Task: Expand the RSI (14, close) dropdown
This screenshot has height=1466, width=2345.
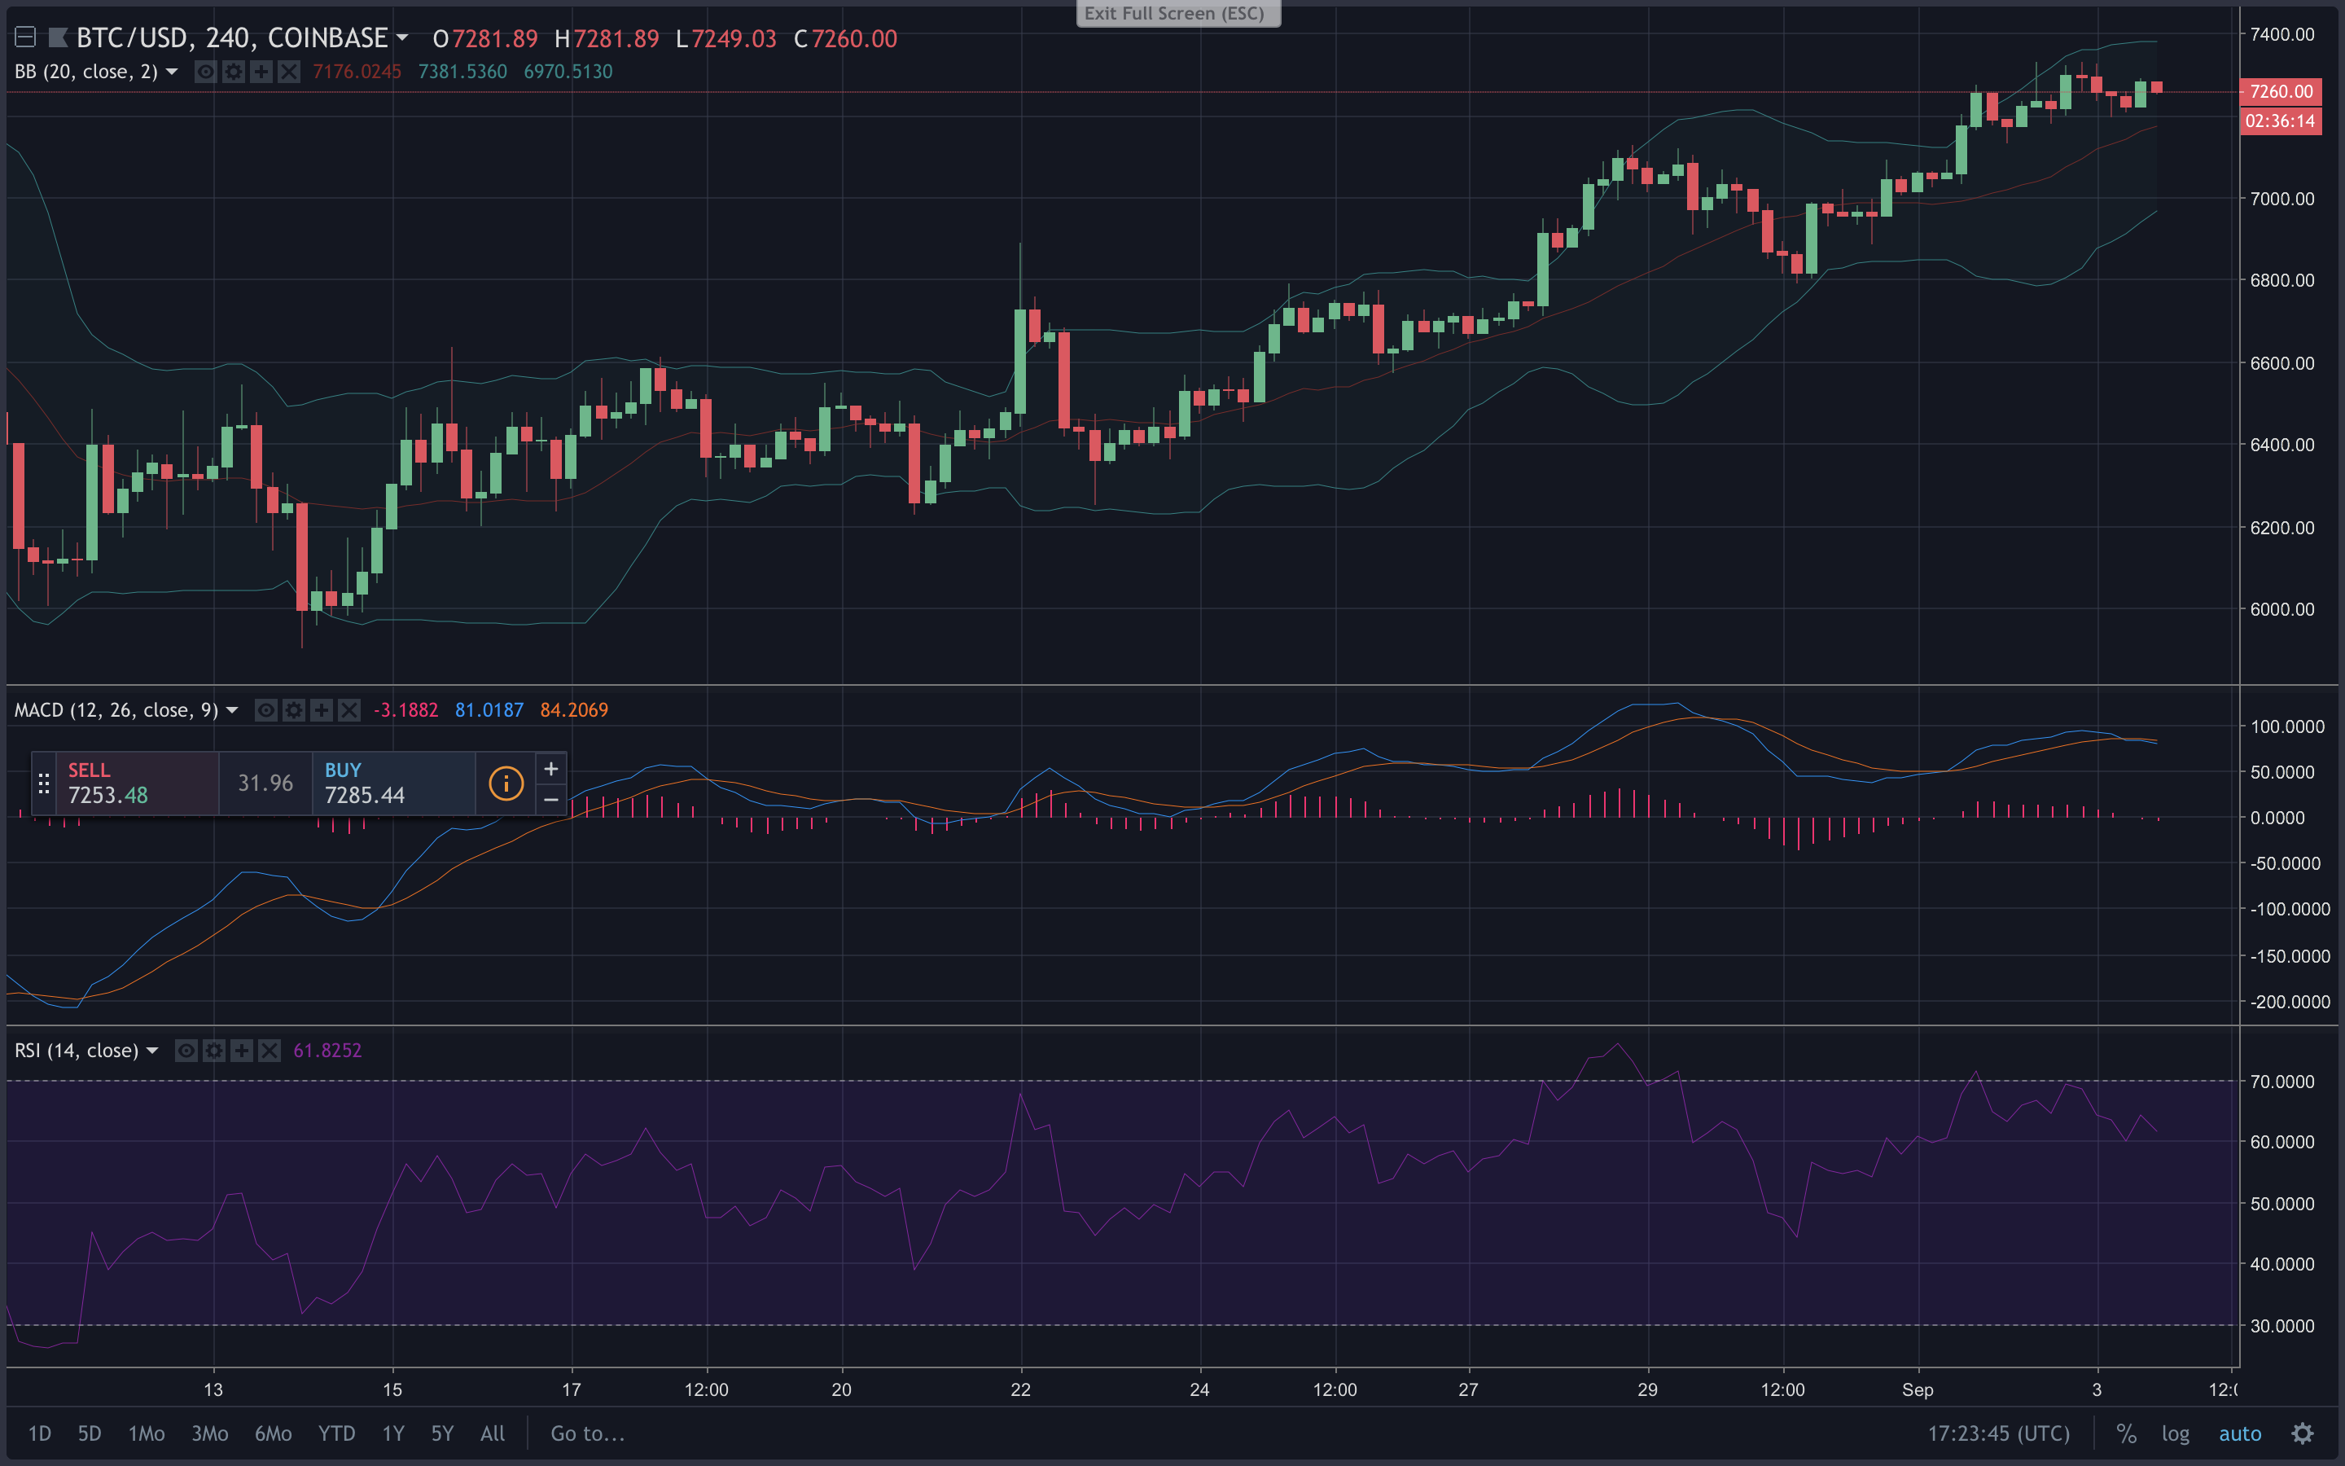Action: click(x=152, y=1050)
